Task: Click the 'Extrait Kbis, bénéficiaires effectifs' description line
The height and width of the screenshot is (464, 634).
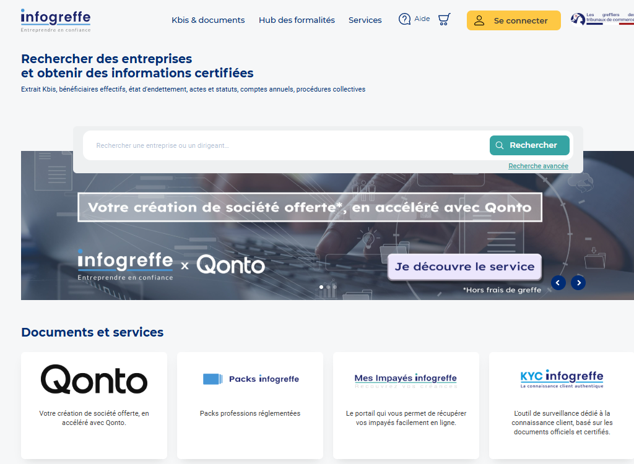Action: click(x=193, y=89)
